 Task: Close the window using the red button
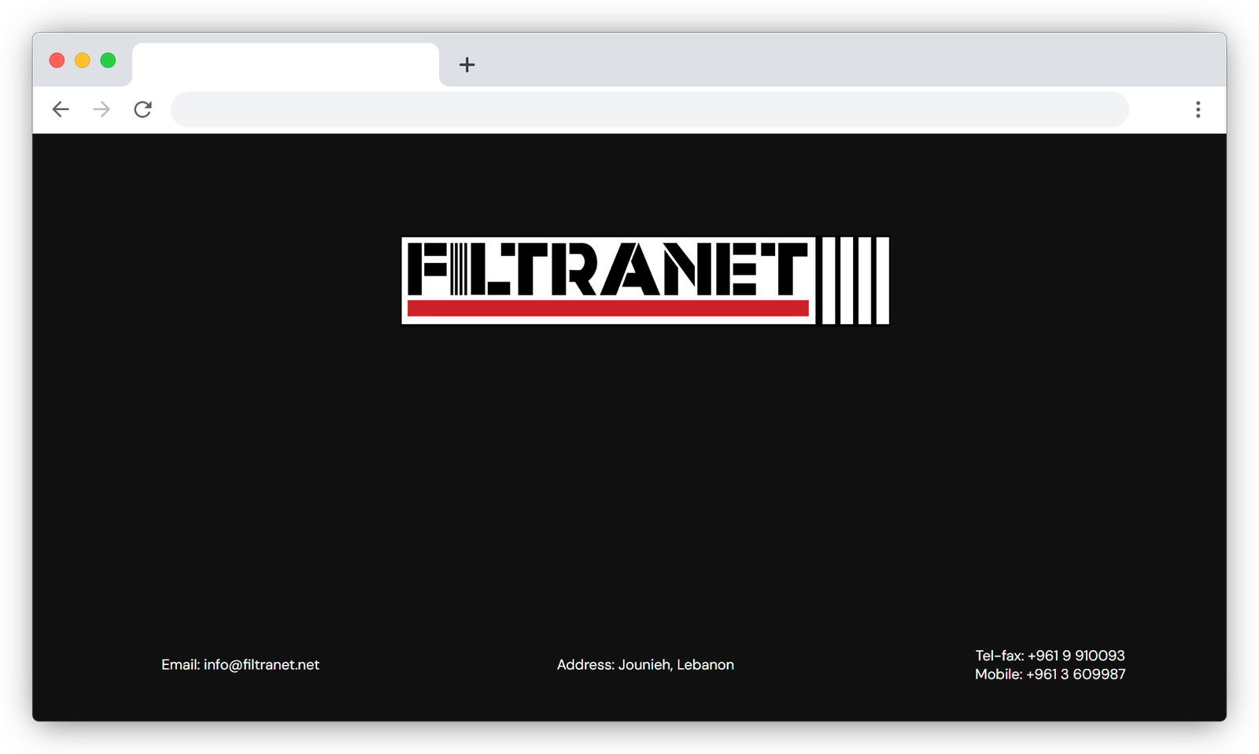[x=57, y=61]
